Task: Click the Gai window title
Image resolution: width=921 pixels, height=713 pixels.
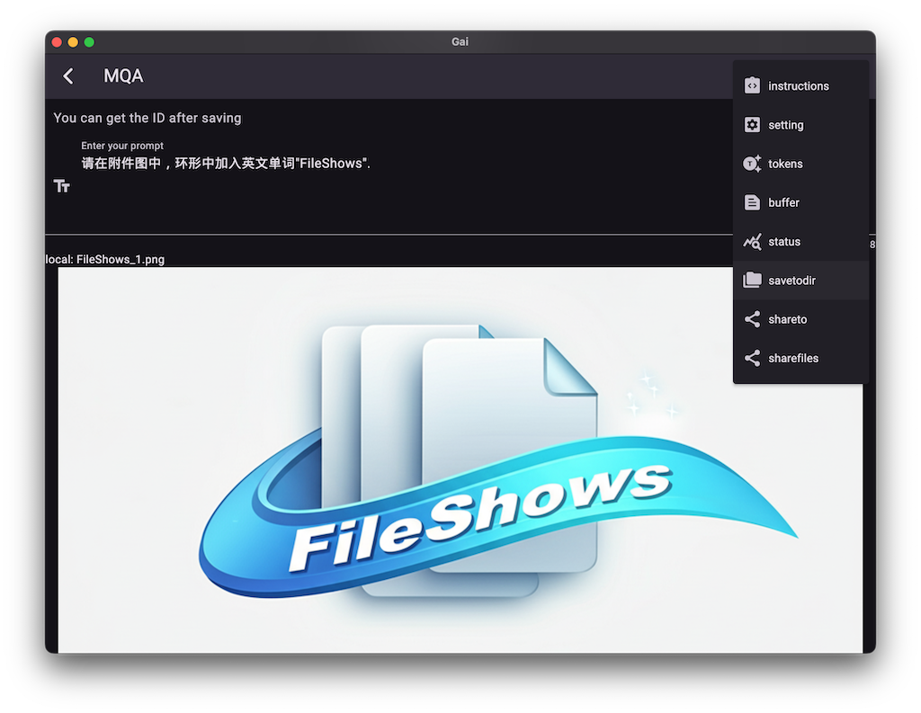Action: [x=460, y=41]
